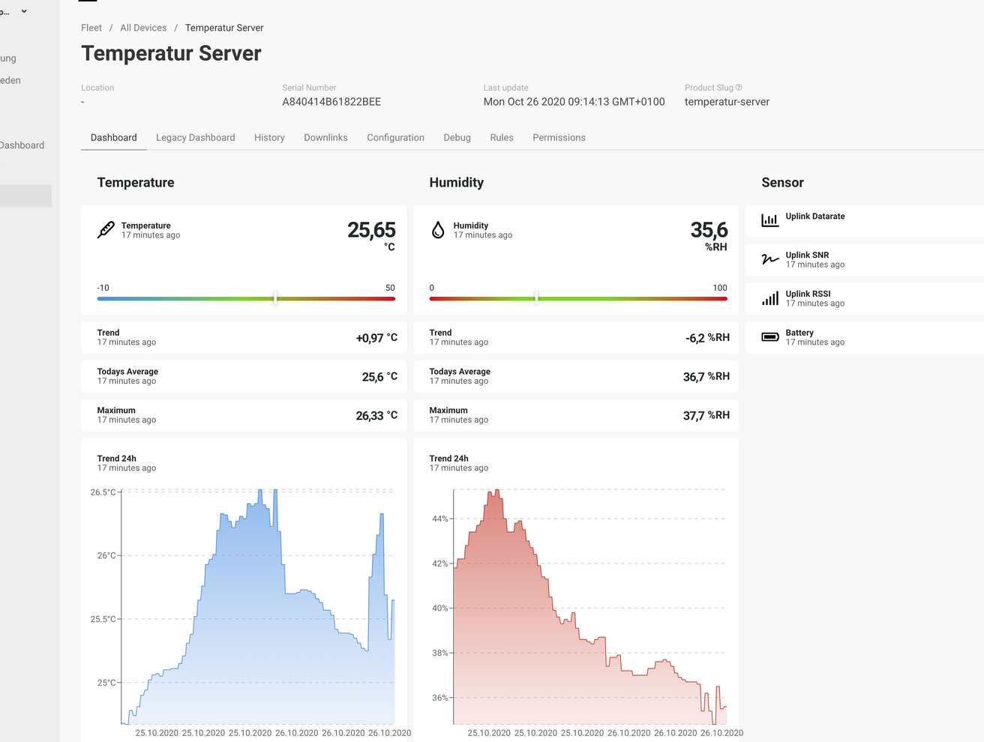Click the thermometer Temperature icon
The height and width of the screenshot is (742, 984).
pos(105,229)
